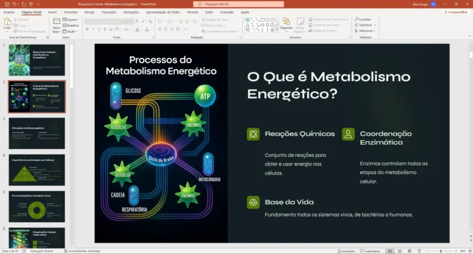473x254 pixels.
Task: Open Substituir dropdown arrow
Action: pyautogui.click(x=375, y=25)
